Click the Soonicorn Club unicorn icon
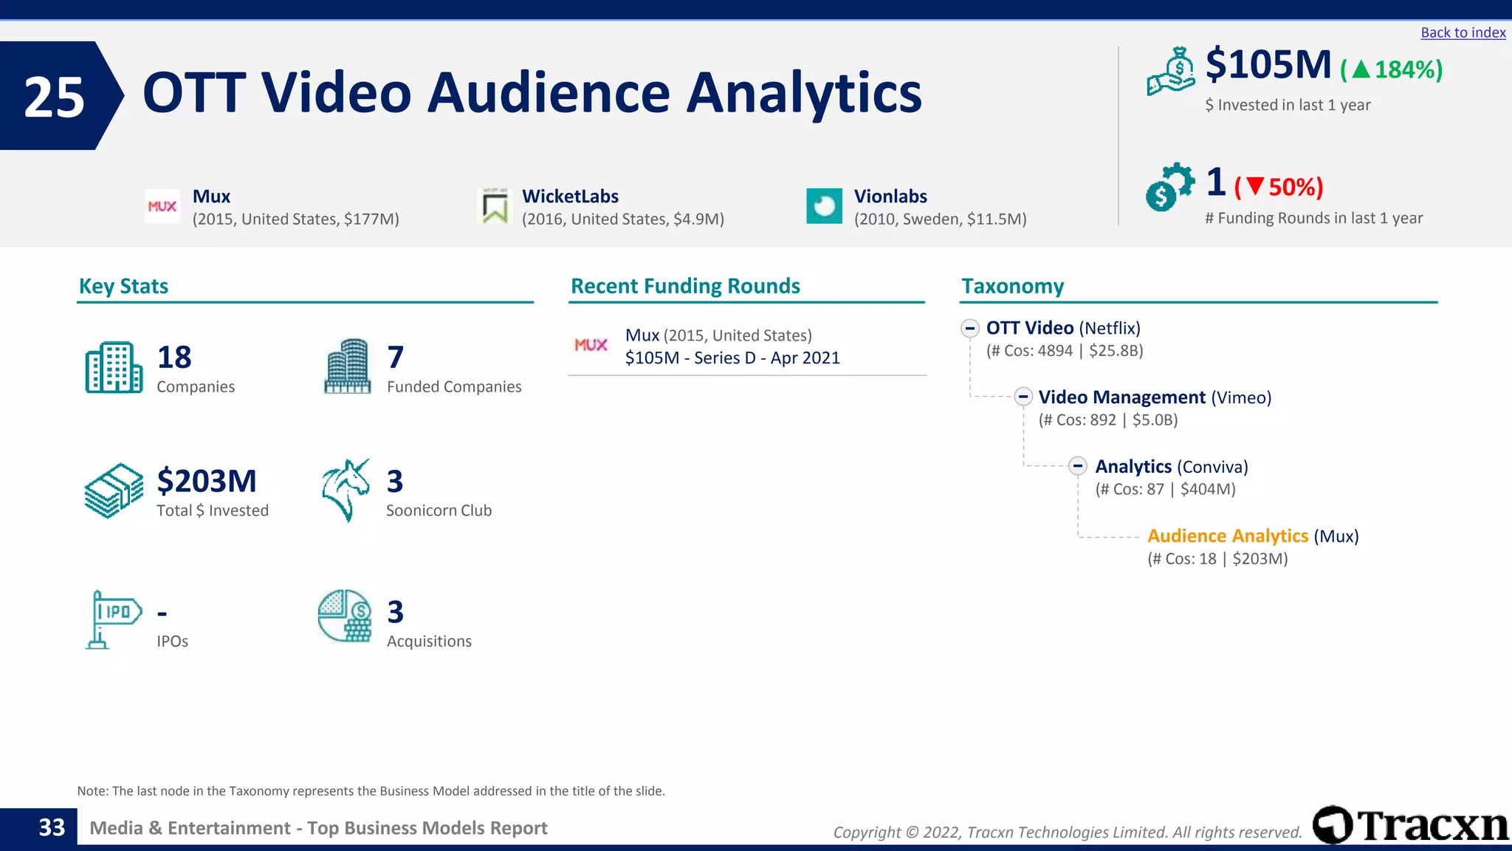This screenshot has height=851, width=1512. [346, 491]
